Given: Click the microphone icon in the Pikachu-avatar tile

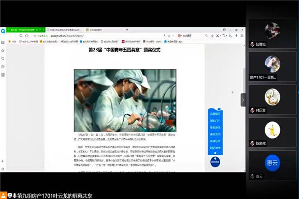Looking at the screenshot, I should click(252, 143).
